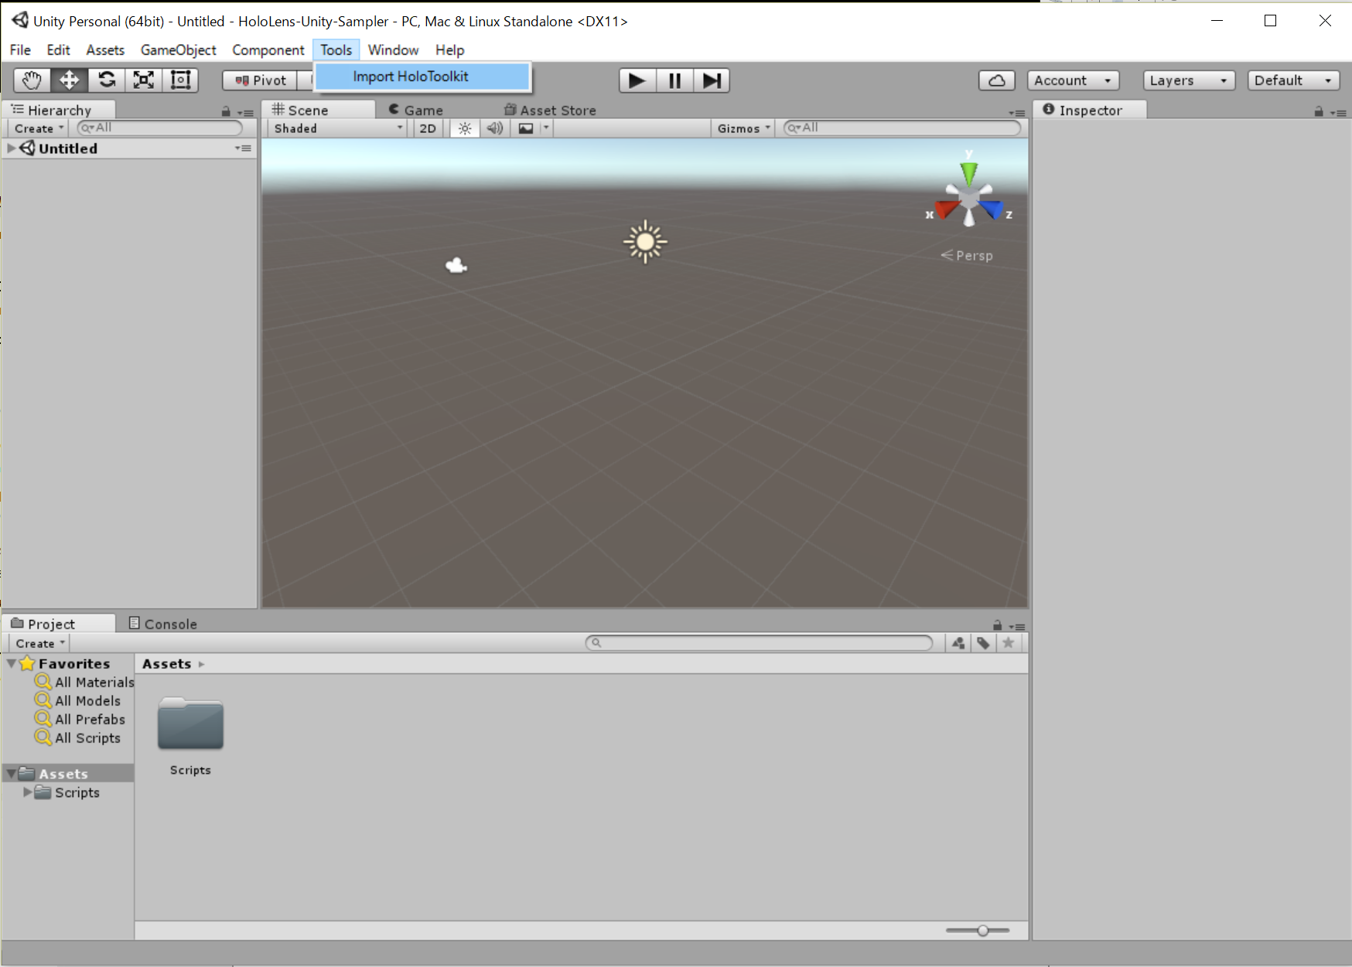The width and height of the screenshot is (1352, 967).
Task: Toggle 2D scene view mode
Action: pos(428,128)
